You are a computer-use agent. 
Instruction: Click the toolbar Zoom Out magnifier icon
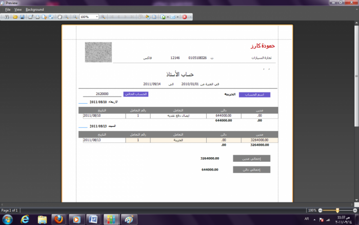(x=75, y=17)
